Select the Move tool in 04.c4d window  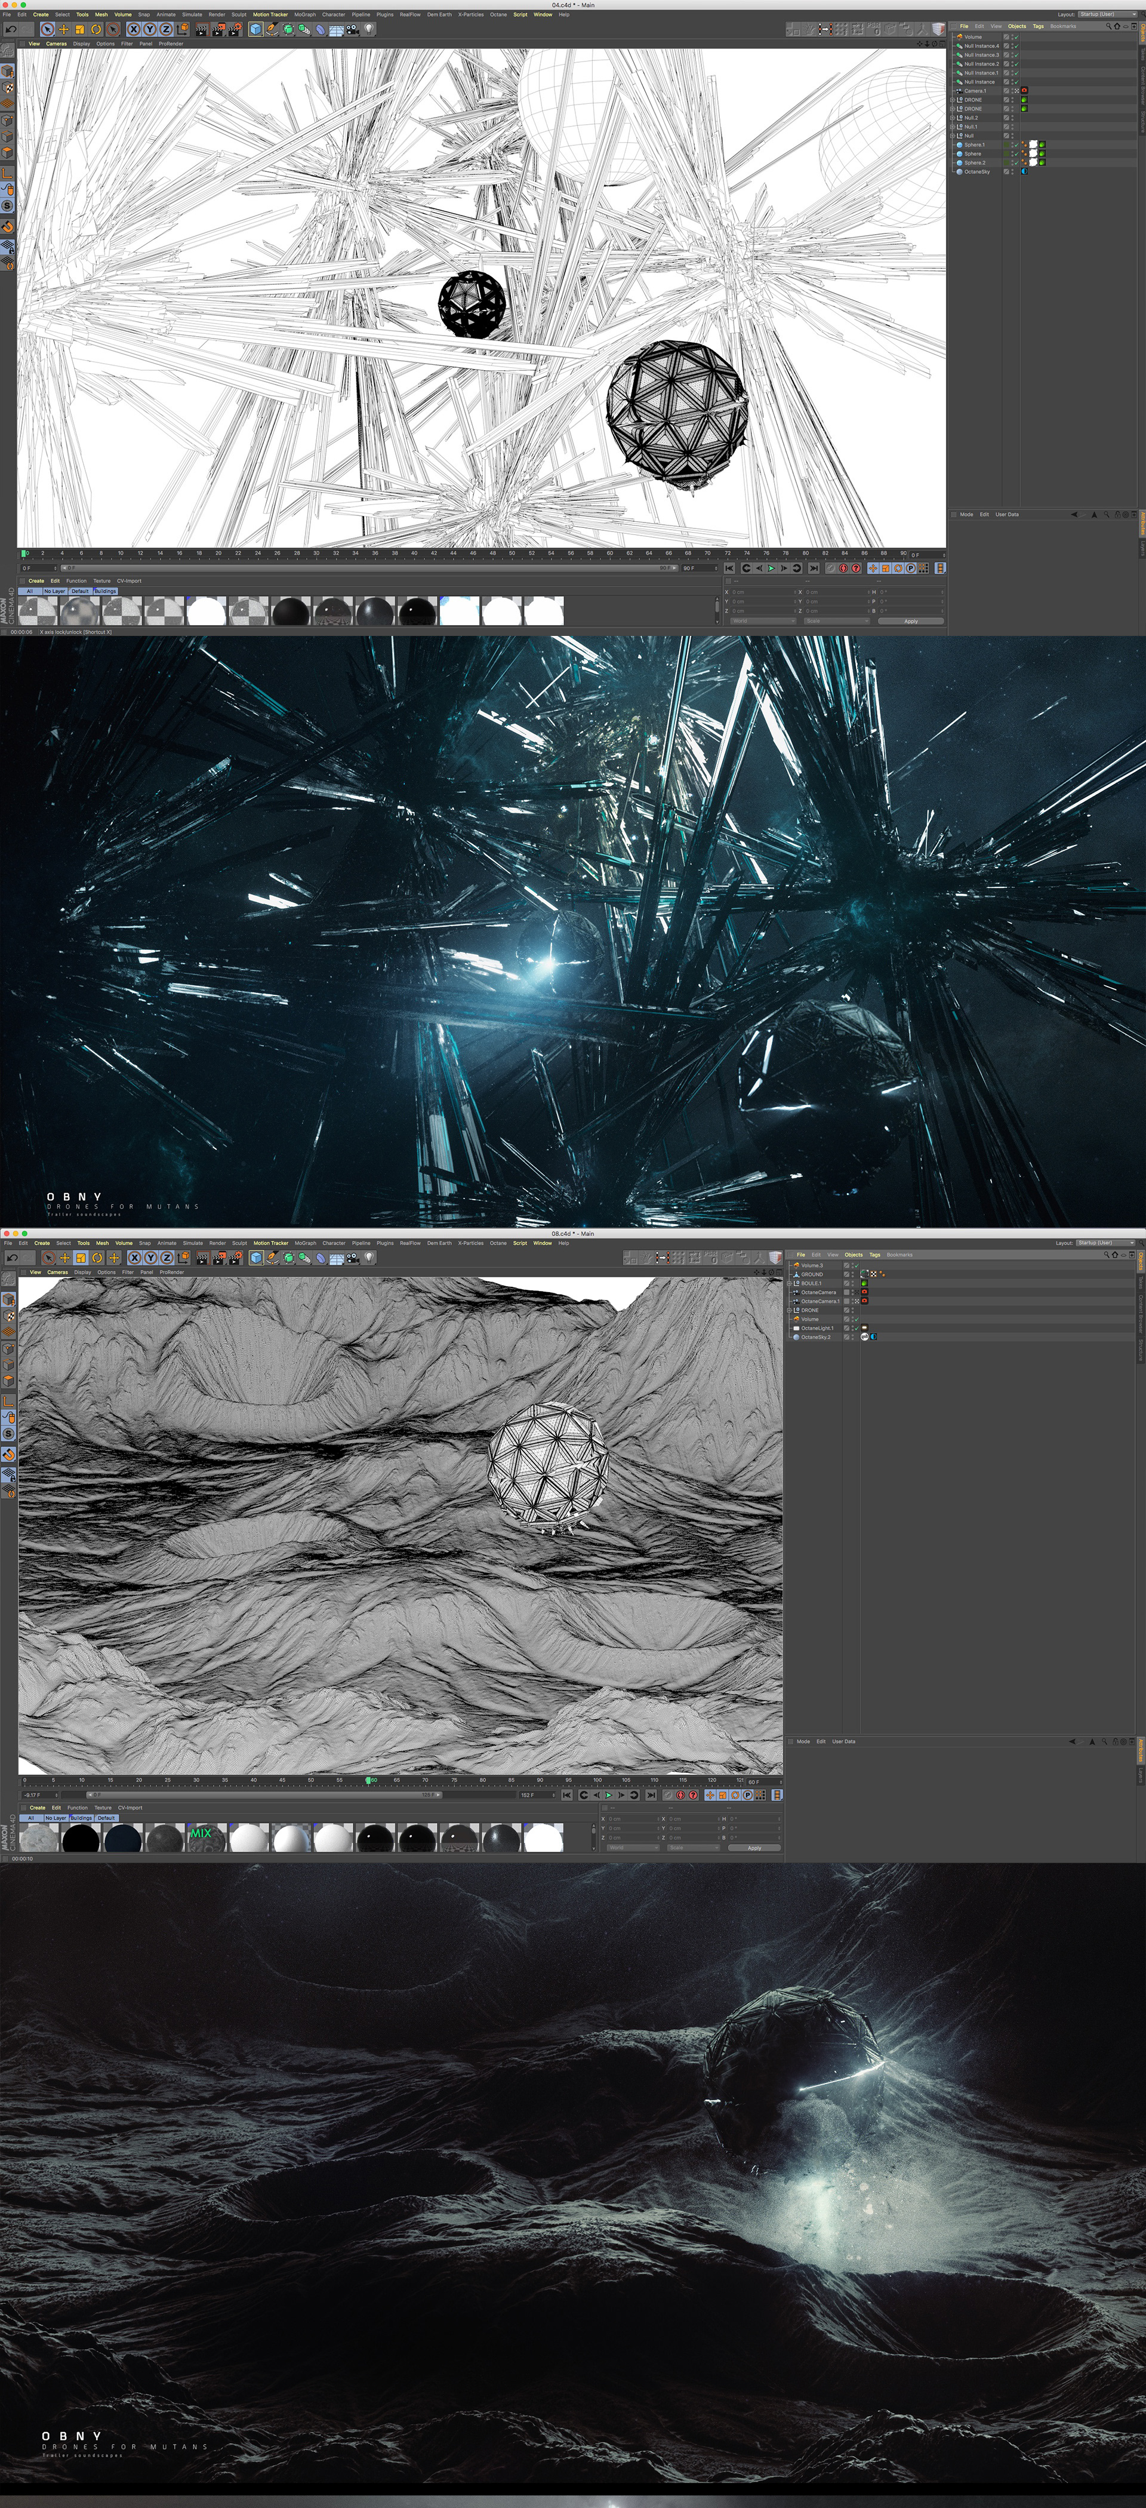click(x=63, y=29)
